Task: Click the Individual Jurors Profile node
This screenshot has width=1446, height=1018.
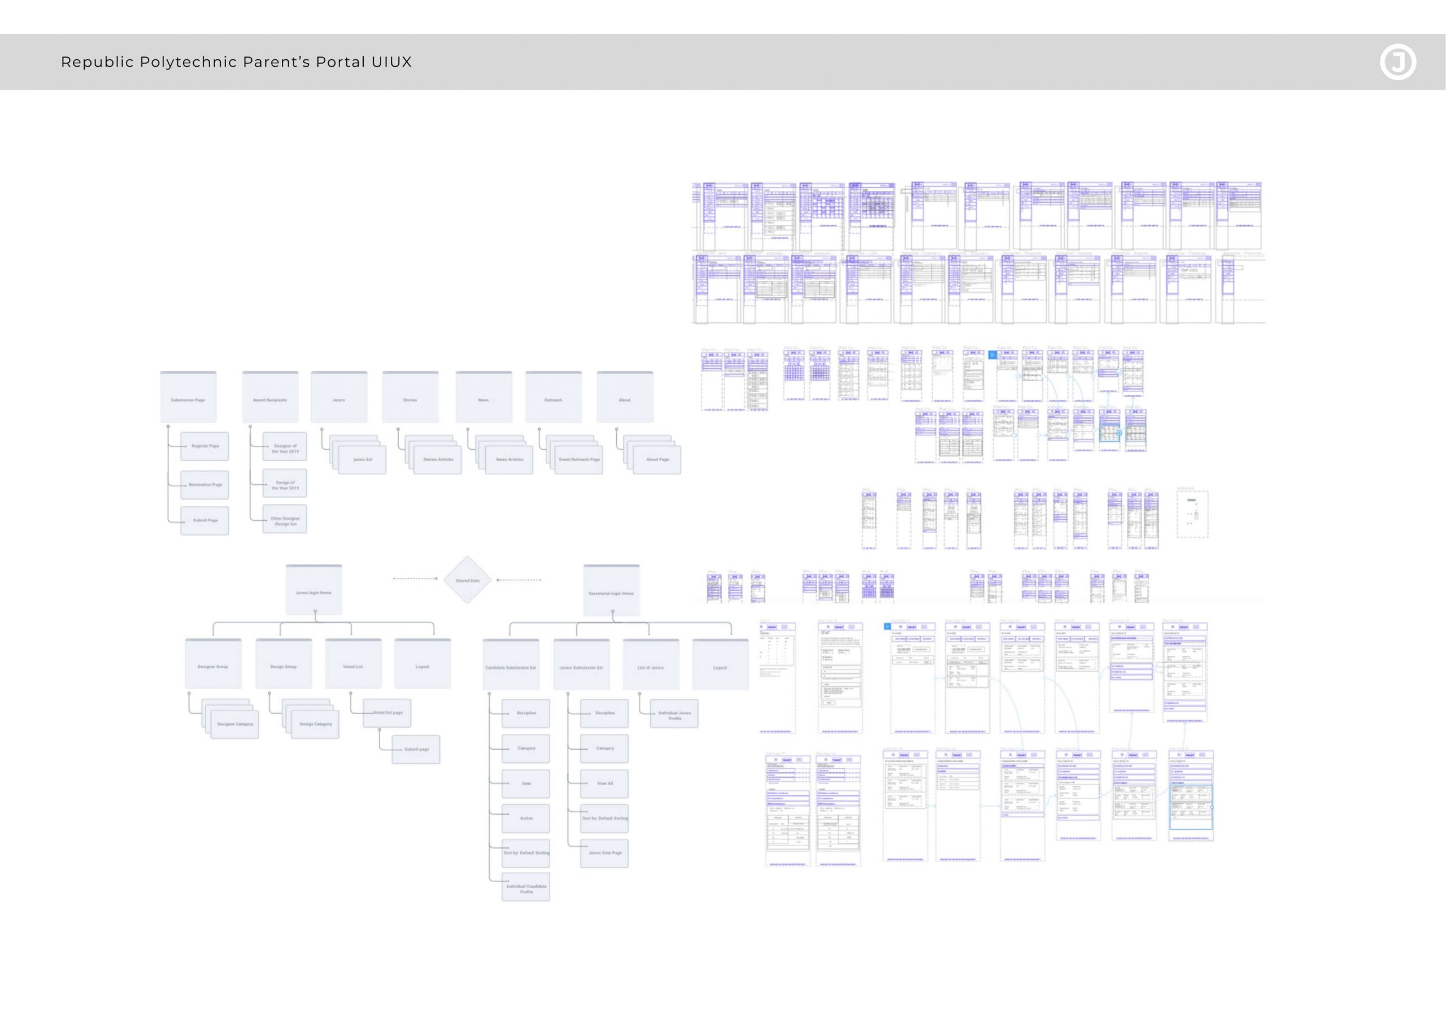Action: tap(674, 715)
